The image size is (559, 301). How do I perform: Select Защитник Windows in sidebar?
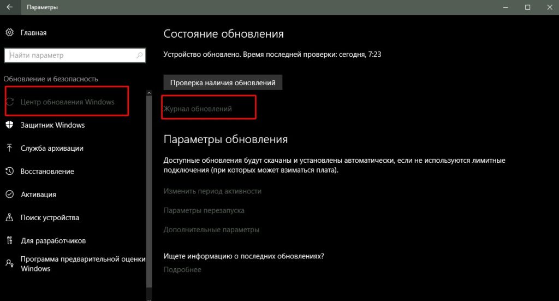pyautogui.click(x=52, y=125)
